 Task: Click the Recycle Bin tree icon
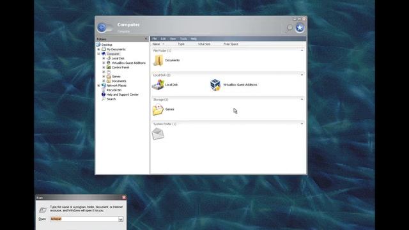104,90
